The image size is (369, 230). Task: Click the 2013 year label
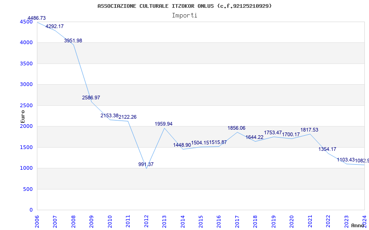[164, 221]
